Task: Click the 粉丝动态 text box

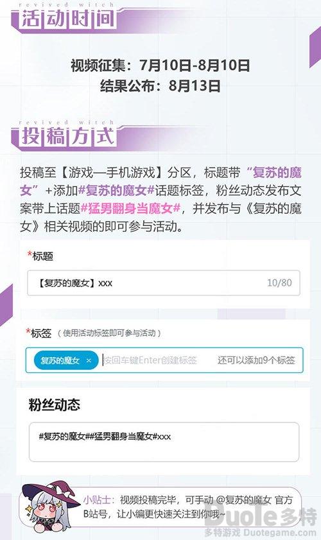Action: point(164,442)
